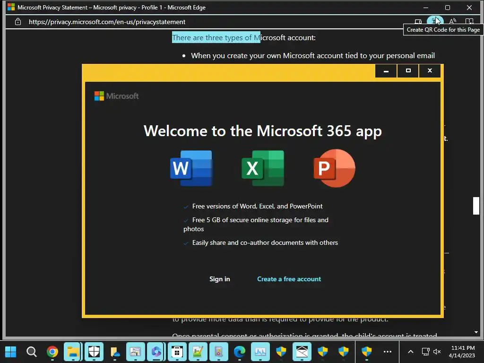Open the envelope mail taskbar icon

302,352
